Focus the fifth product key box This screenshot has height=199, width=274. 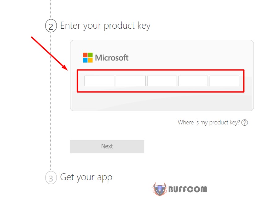[225, 81]
